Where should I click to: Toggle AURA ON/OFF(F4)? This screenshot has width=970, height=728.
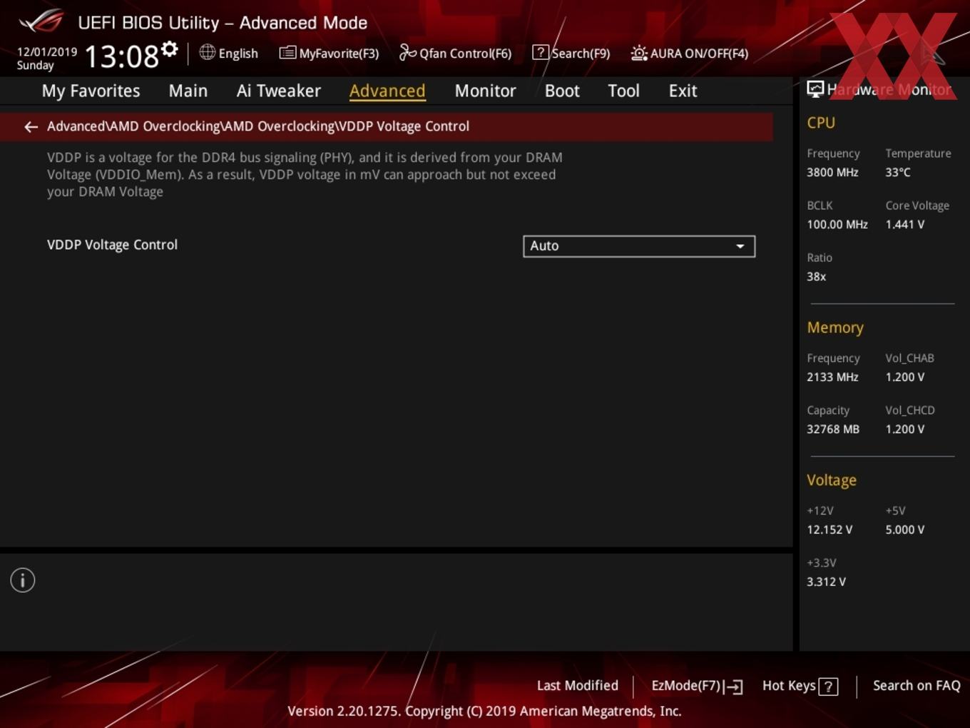689,53
